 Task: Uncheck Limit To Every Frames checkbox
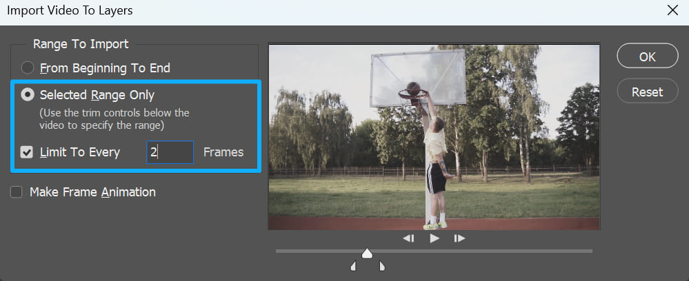pyautogui.click(x=27, y=152)
